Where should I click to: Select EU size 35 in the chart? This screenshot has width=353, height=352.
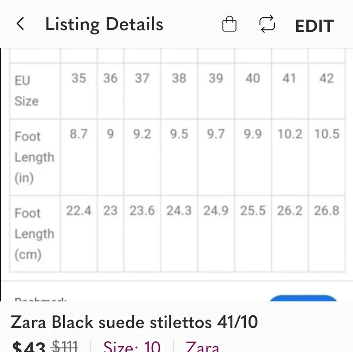(x=79, y=78)
